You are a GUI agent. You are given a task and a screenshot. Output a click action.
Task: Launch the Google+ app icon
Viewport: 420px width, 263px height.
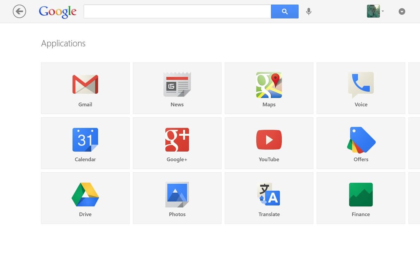[x=177, y=140]
